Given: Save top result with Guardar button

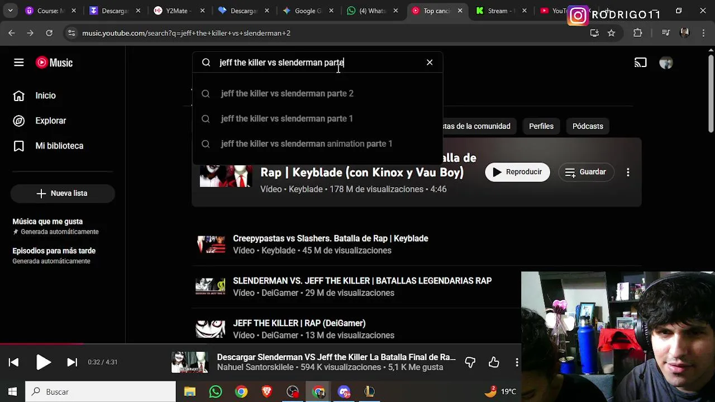Looking at the screenshot, I should (x=585, y=172).
